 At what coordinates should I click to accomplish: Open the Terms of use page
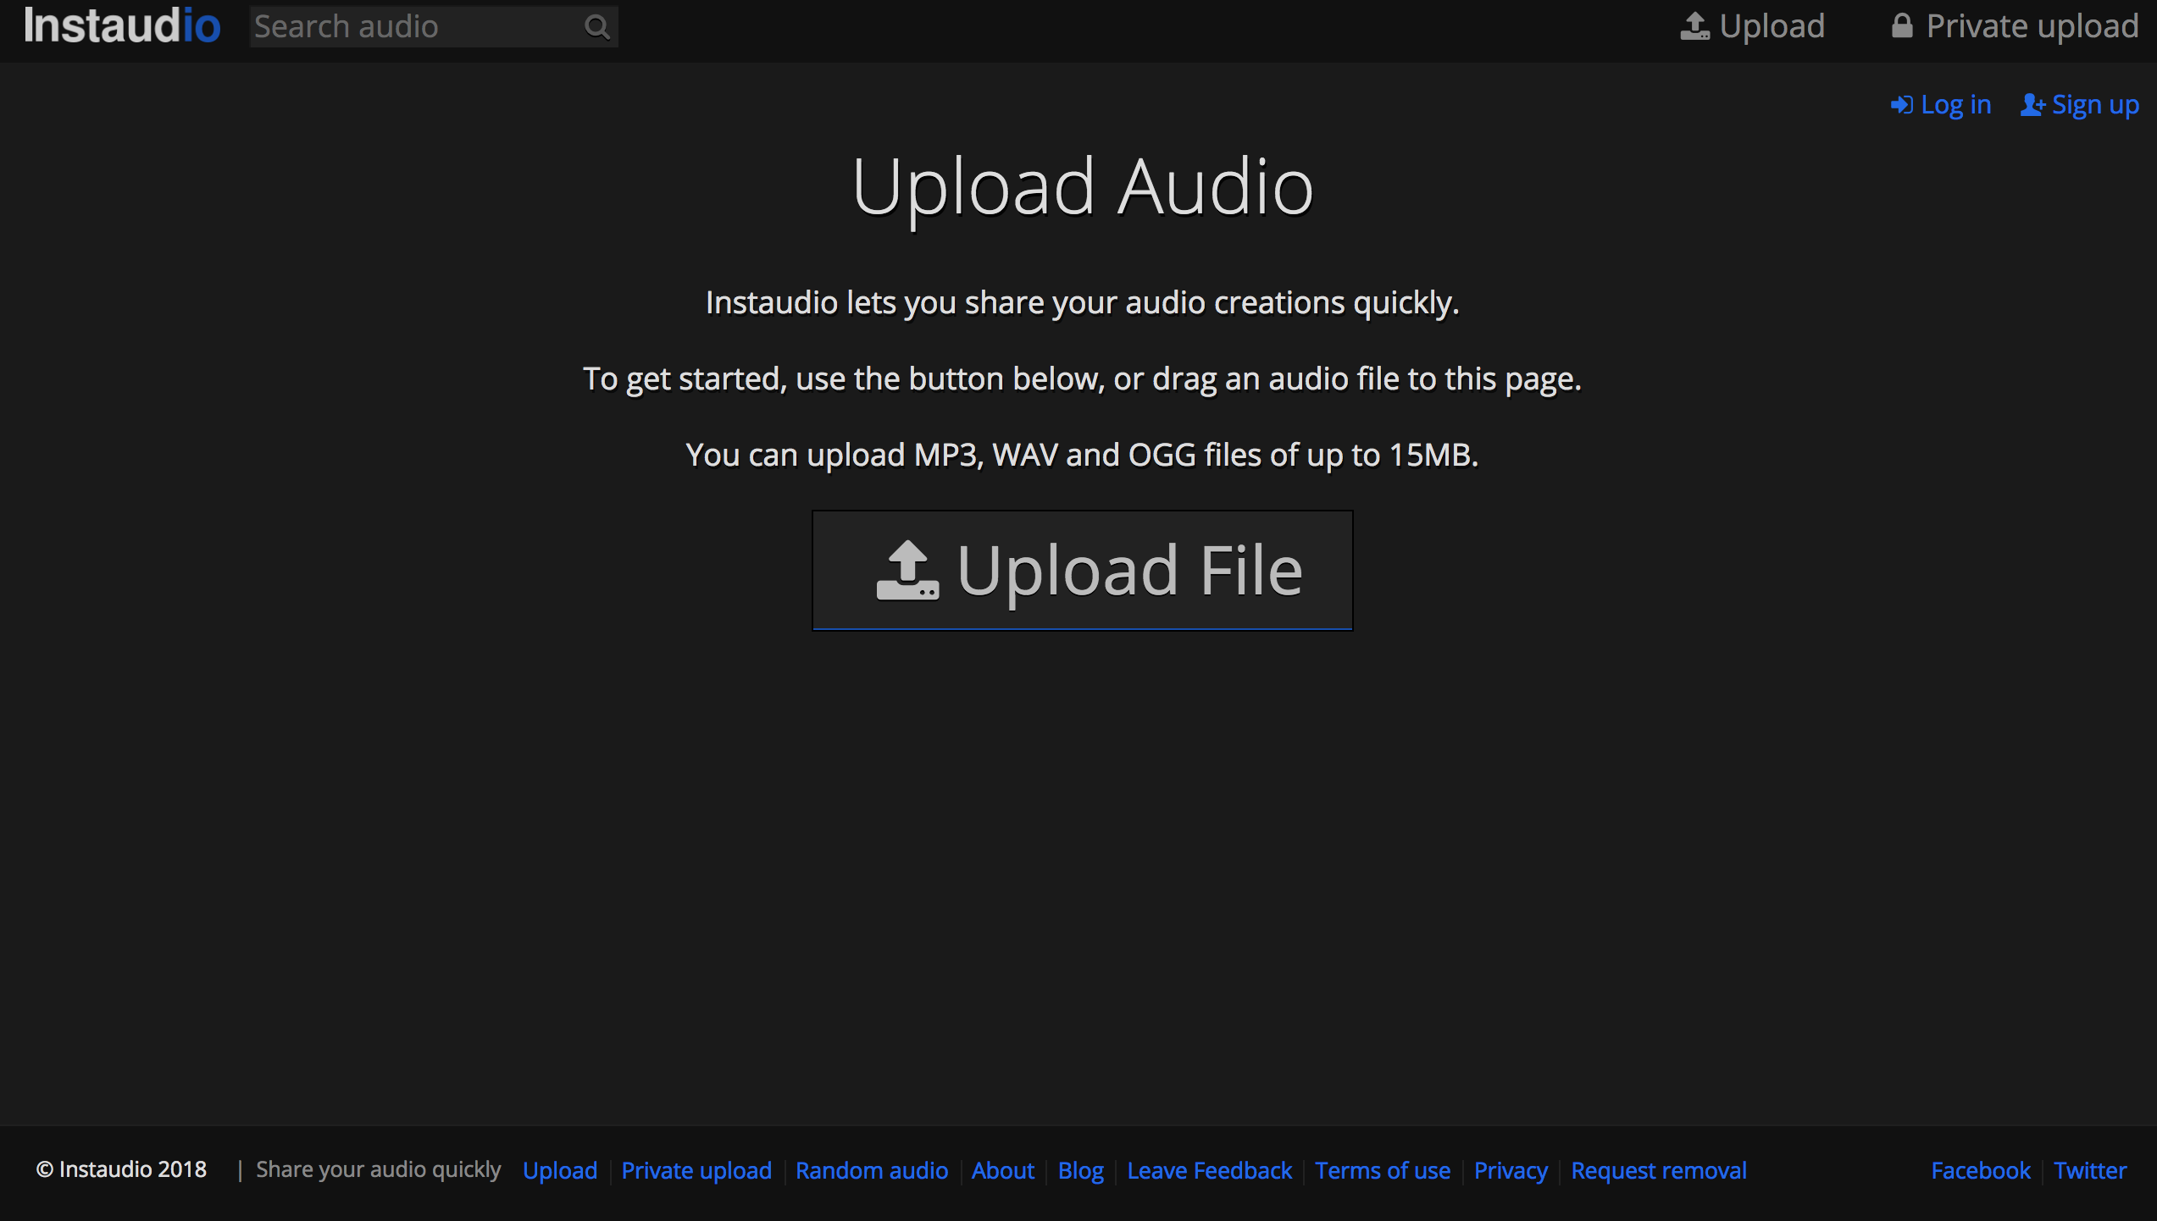(x=1382, y=1170)
